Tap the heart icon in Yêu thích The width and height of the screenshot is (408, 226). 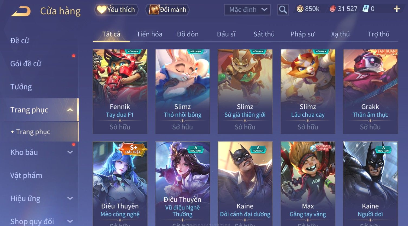click(102, 9)
